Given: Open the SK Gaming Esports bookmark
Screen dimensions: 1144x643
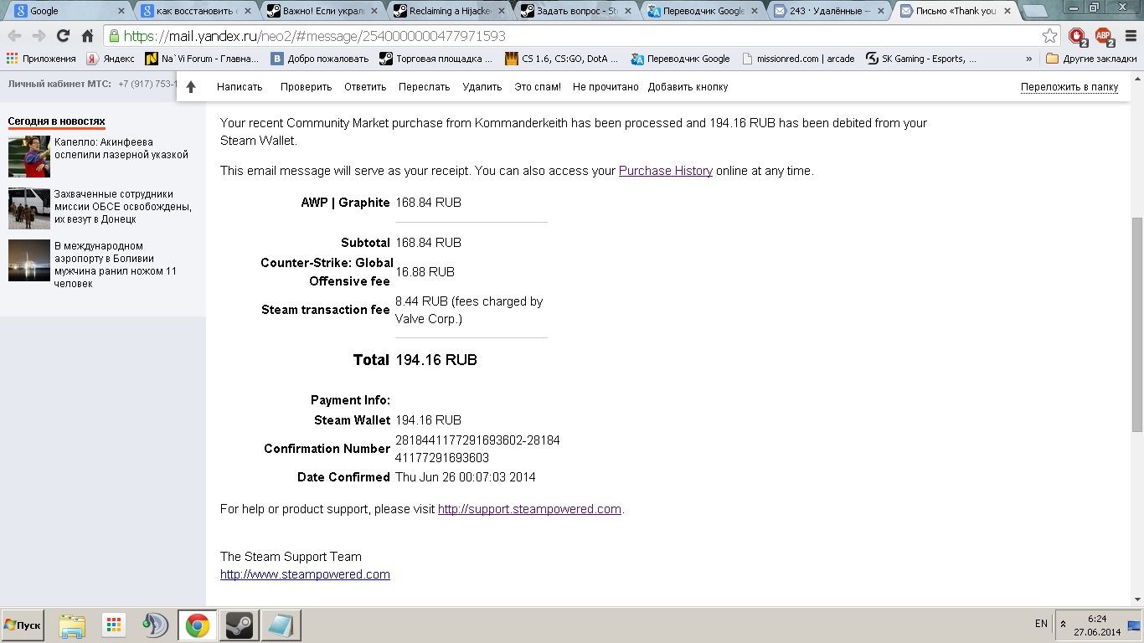Looking at the screenshot, I should 920,59.
